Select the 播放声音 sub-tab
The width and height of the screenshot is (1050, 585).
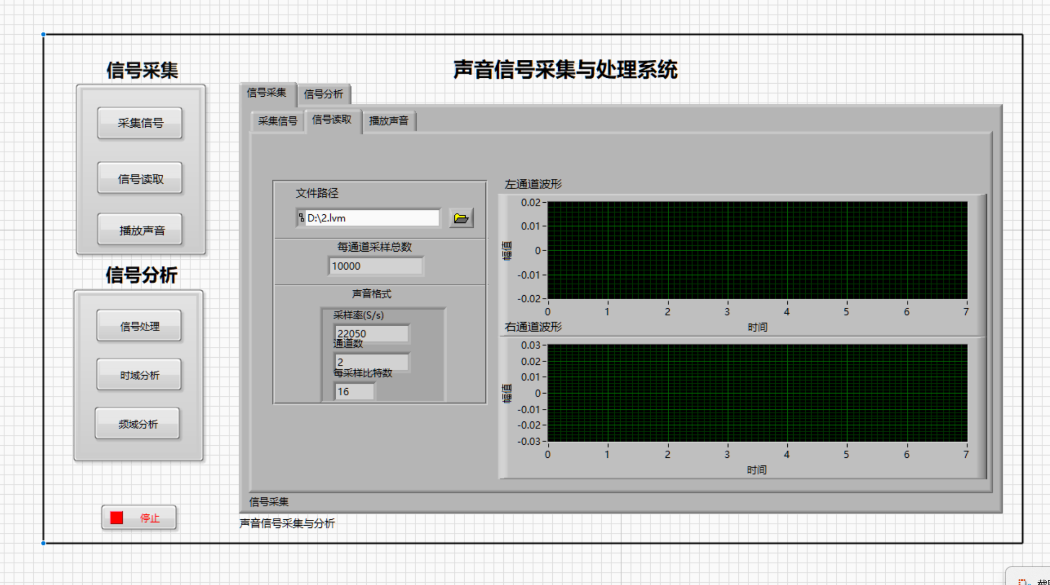click(x=389, y=121)
